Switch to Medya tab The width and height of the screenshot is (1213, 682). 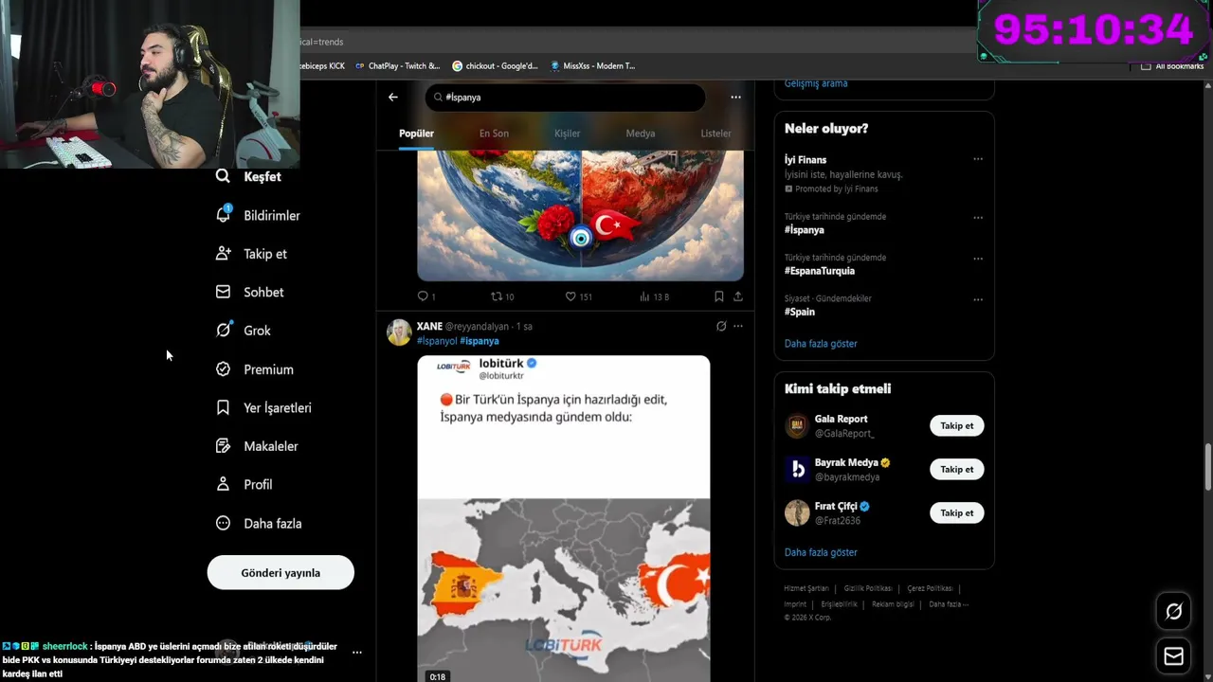(x=641, y=134)
